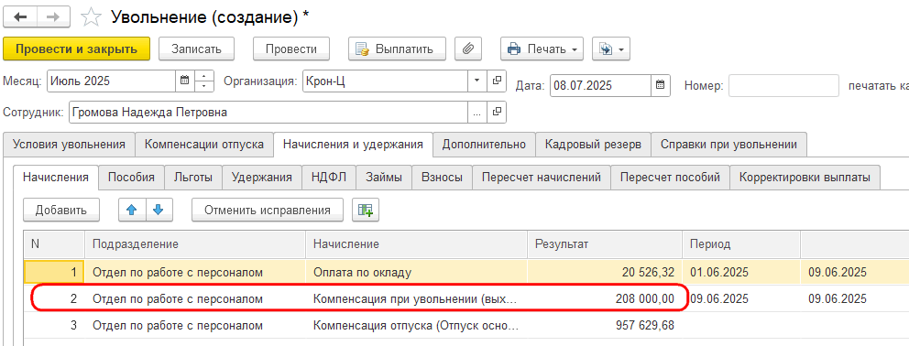The image size is (909, 346).
Task: Select the department cell in row 3
Action: [x=195, y=326]
